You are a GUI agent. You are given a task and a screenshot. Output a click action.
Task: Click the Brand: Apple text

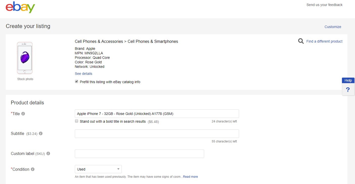85,49
